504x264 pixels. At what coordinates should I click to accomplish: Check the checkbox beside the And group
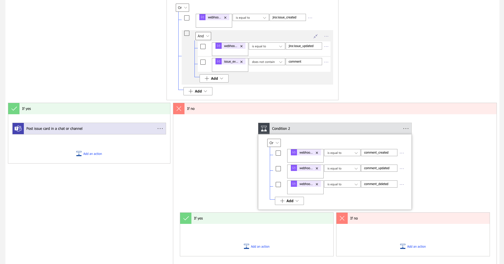click(x=187, y=33)
